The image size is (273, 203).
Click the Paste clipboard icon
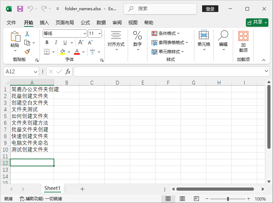click(15, 37)
